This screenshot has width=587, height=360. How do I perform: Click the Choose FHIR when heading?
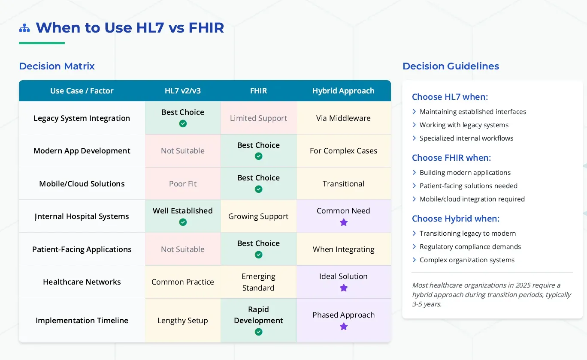[451, 158]
